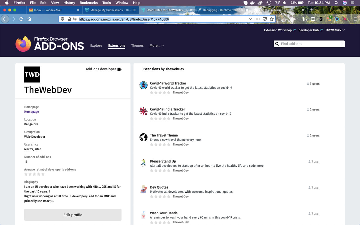Click the Firefox Add-ons logo
360x225 pixels.
click(x=49, y=44)
